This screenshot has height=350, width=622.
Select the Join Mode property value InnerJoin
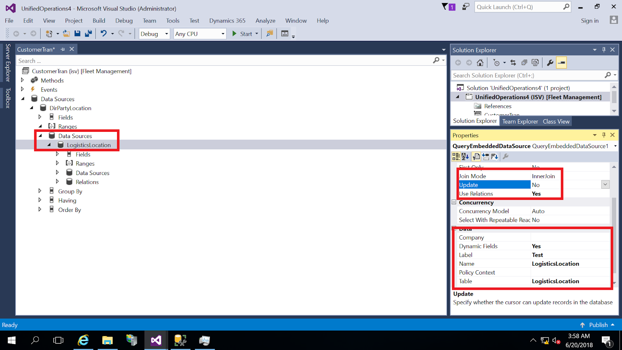(543, 176)
